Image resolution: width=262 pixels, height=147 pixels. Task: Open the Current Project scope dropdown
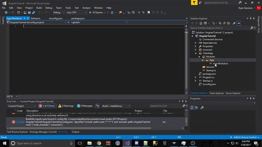click(22, 106)
